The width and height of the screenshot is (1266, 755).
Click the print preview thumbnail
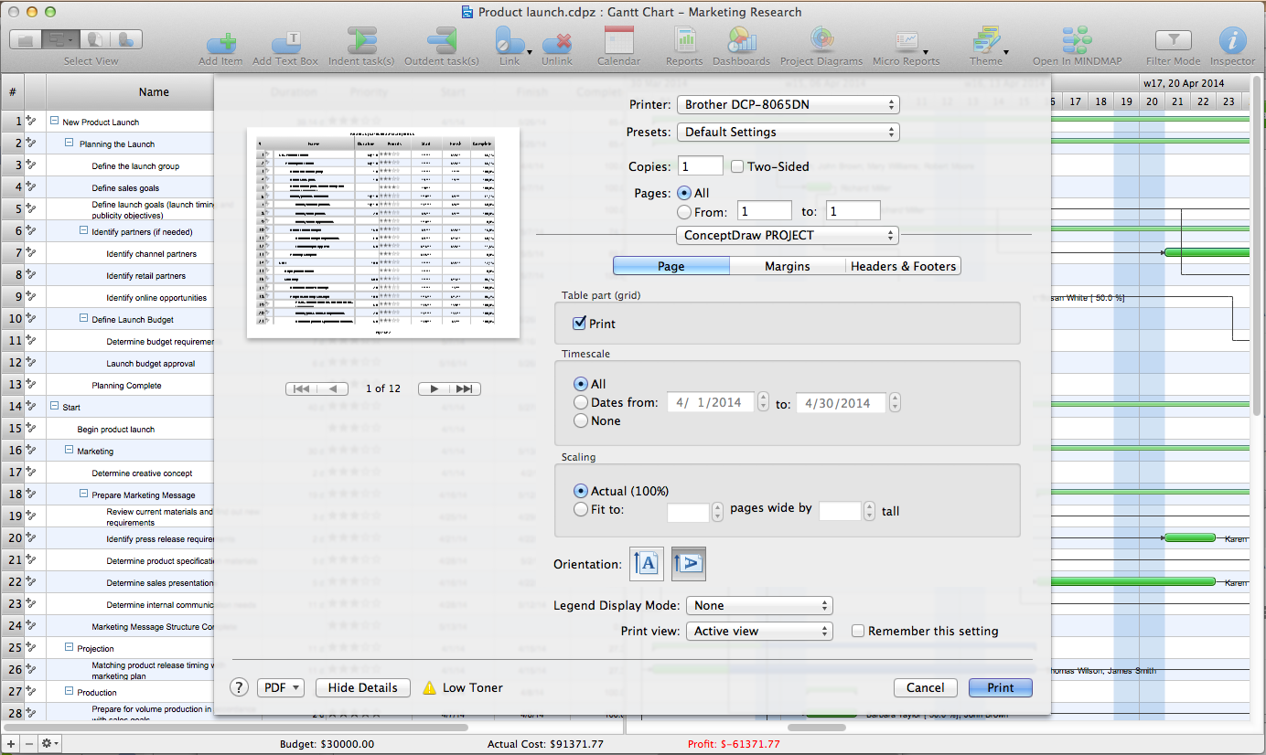pyautogui.click(x=383, y=232)
